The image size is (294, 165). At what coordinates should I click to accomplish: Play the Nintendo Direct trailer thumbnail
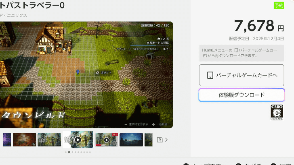tap(106, 140)
